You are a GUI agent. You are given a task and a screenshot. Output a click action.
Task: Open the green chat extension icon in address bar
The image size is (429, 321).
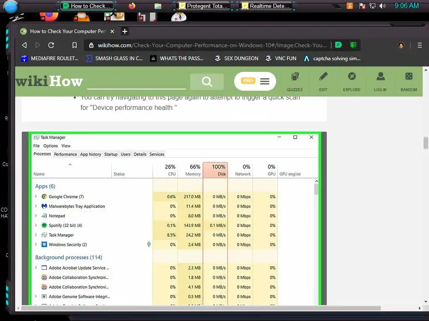339,45
